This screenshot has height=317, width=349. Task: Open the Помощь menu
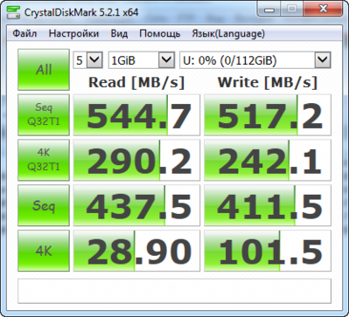[x=159, y=34]
